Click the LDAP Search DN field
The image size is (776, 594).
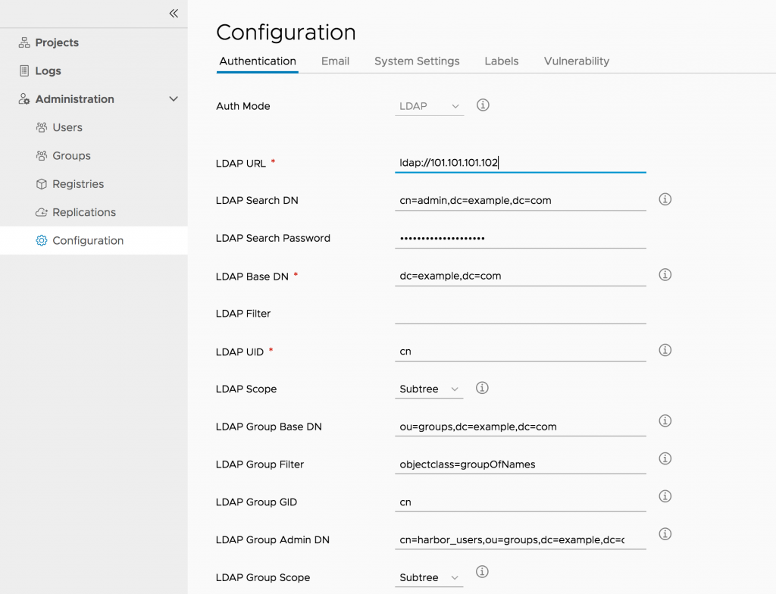521,201
